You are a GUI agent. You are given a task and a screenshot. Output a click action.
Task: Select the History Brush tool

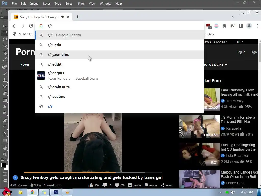5,87
